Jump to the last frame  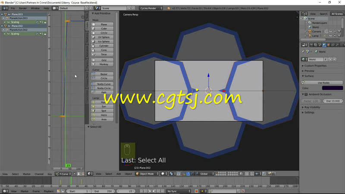click(163, 191)
